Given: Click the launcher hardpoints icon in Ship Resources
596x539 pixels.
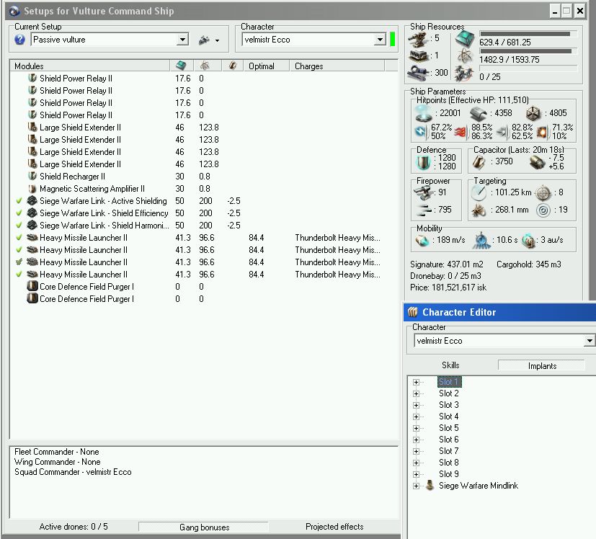Looking at the screenshot, I should point(419,56).
